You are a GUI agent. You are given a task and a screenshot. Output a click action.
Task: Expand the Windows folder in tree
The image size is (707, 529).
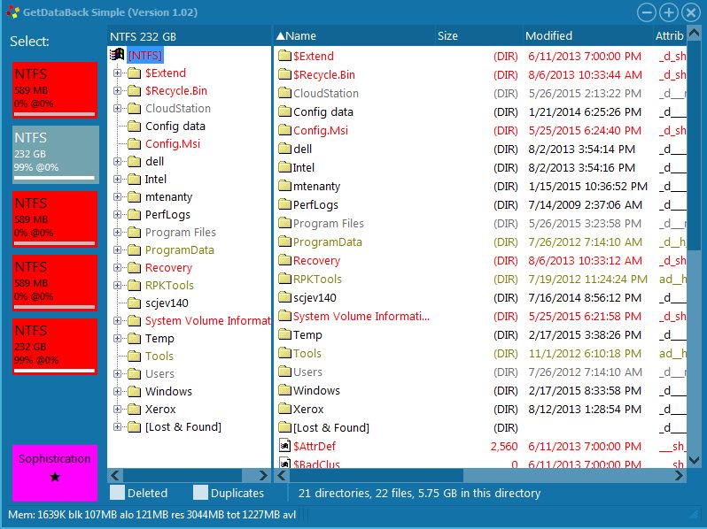click(x=117, y=391)
